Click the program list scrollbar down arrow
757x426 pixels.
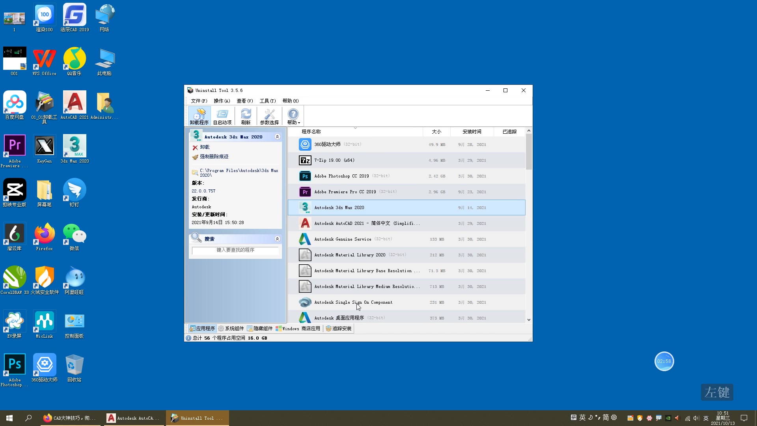pos(529,319)
